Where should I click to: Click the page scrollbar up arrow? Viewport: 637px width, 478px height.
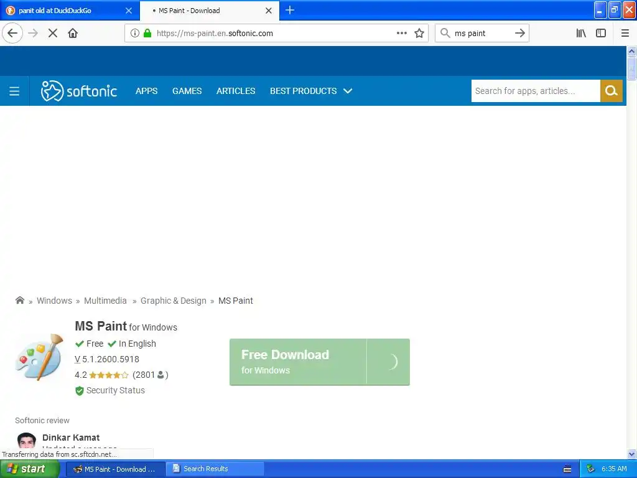632,51
